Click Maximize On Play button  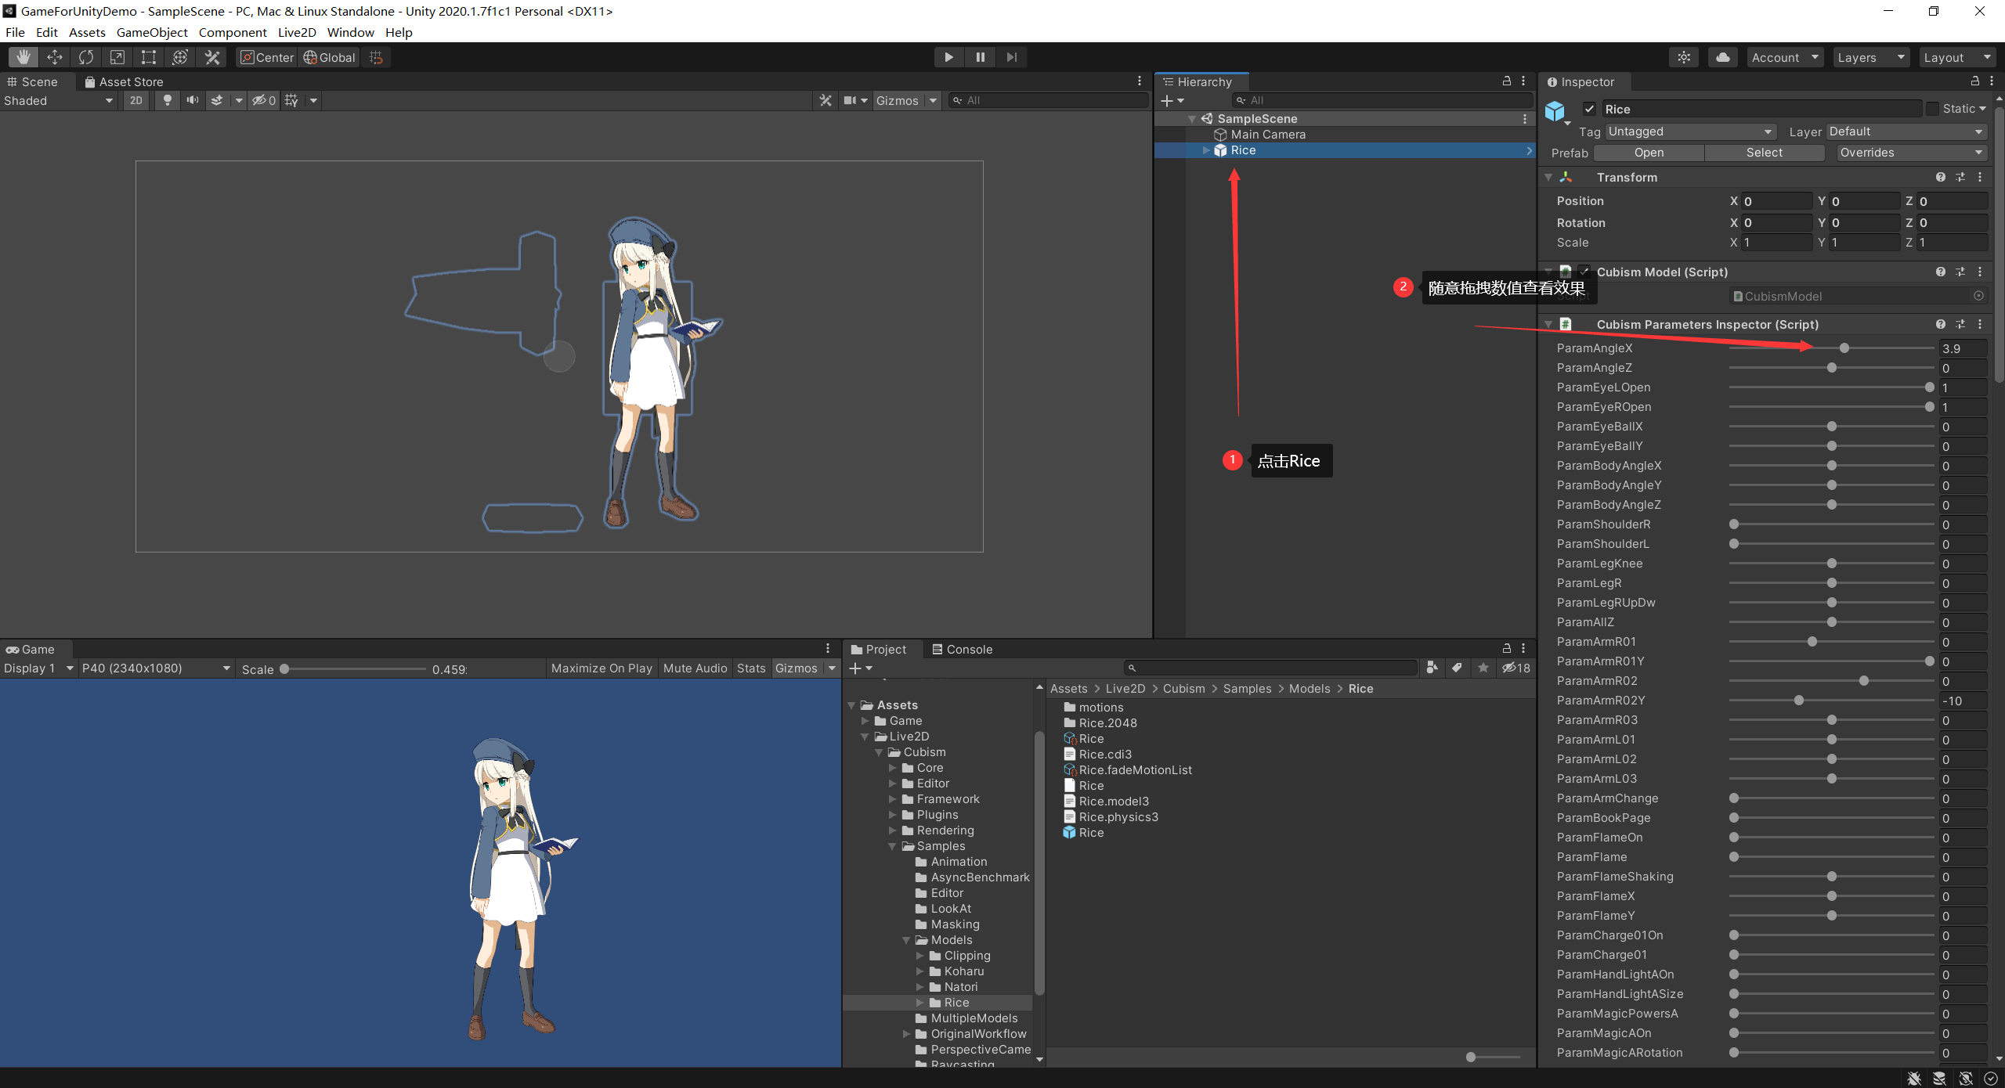(x=601, y=668)
